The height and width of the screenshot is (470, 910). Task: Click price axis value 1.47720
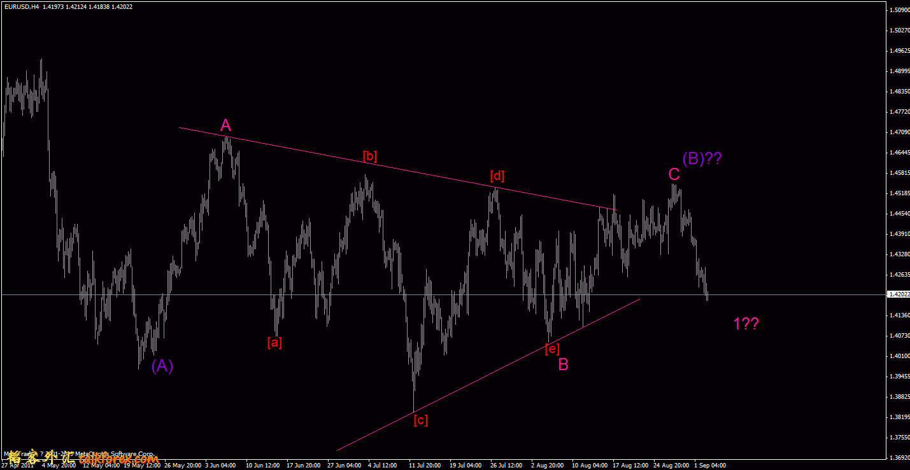899,112
